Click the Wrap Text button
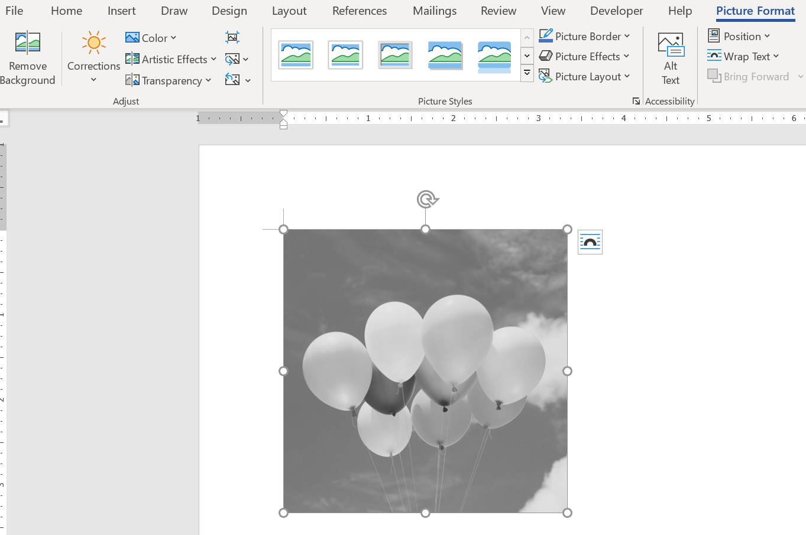This screenshot has height=535, width=806. point(743,56)
